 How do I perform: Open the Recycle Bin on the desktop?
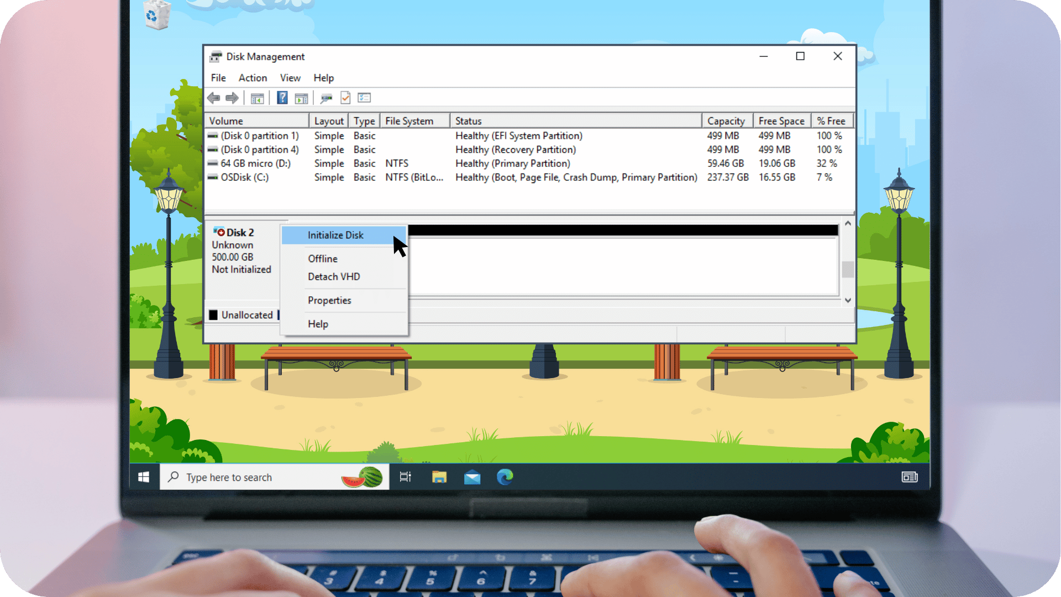pyautogui.click(x=156, y=14)
